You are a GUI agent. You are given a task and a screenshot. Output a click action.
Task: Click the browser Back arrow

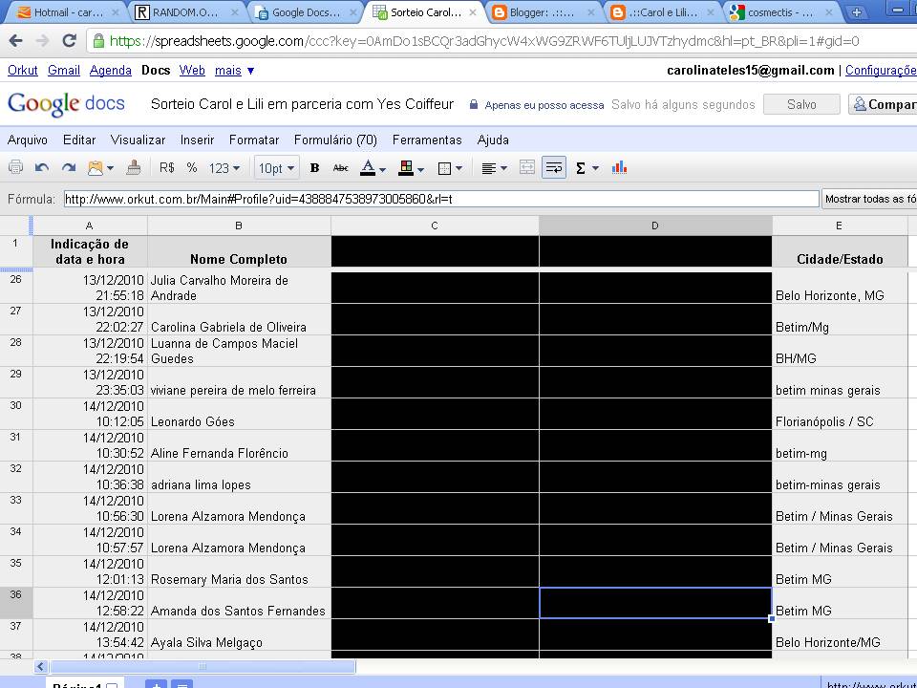[16, 41]
